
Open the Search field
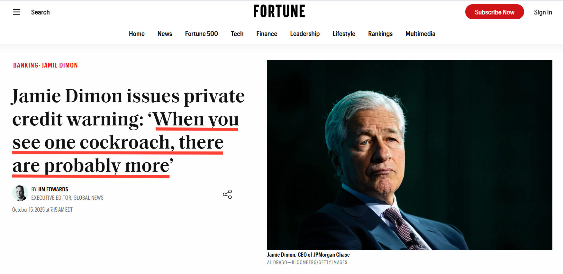41,12
